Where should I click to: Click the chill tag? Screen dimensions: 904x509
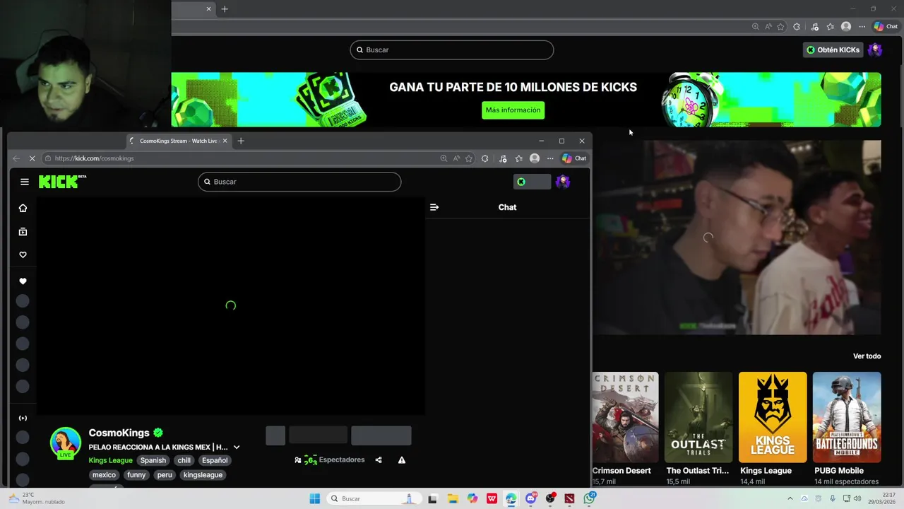click(184, 460)
